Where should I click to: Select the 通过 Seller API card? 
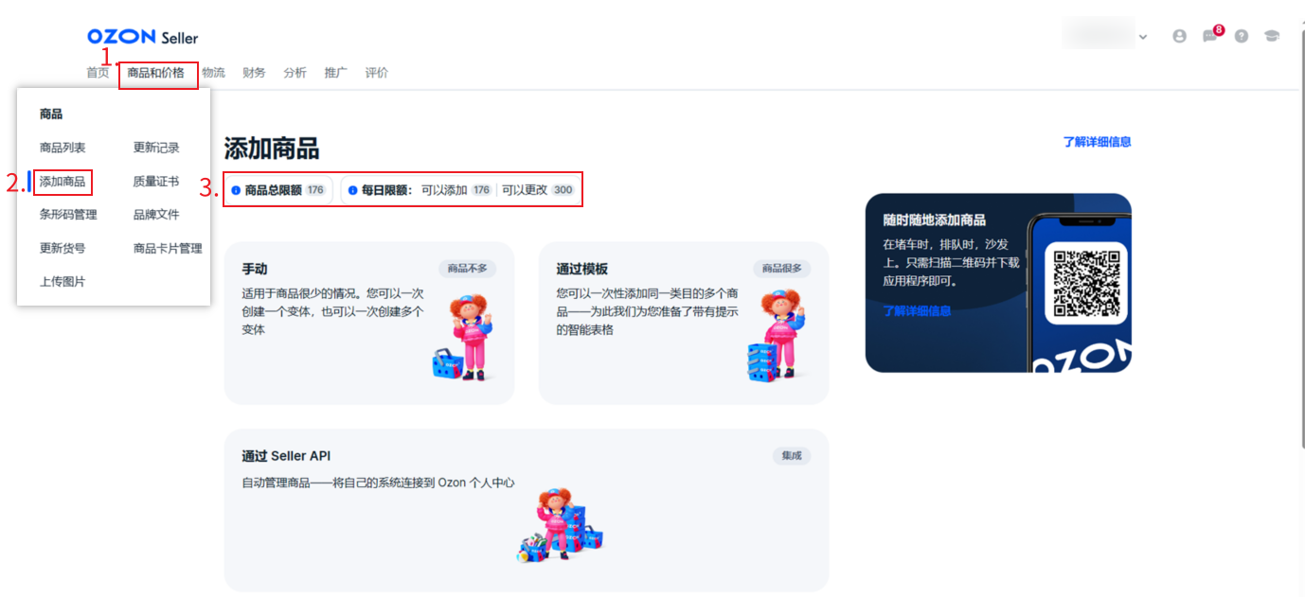527,510
